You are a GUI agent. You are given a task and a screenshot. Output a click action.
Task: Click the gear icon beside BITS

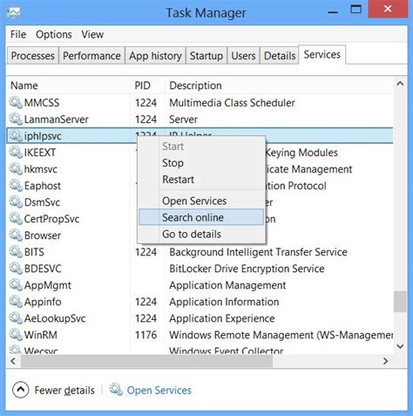point(16,252)
